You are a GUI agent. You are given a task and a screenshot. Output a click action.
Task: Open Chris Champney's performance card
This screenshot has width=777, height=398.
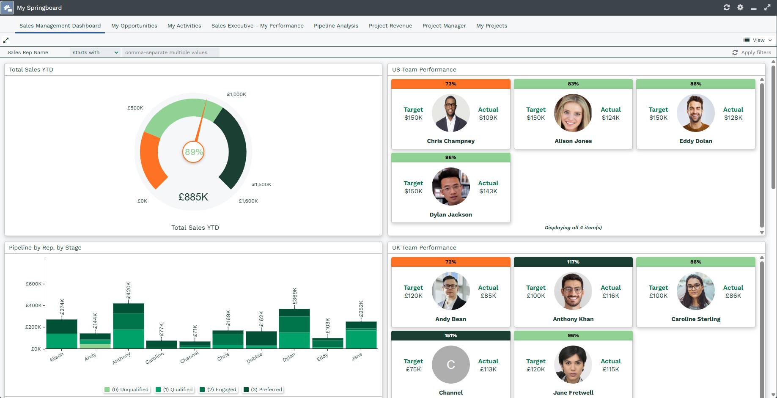coord(450,114)
